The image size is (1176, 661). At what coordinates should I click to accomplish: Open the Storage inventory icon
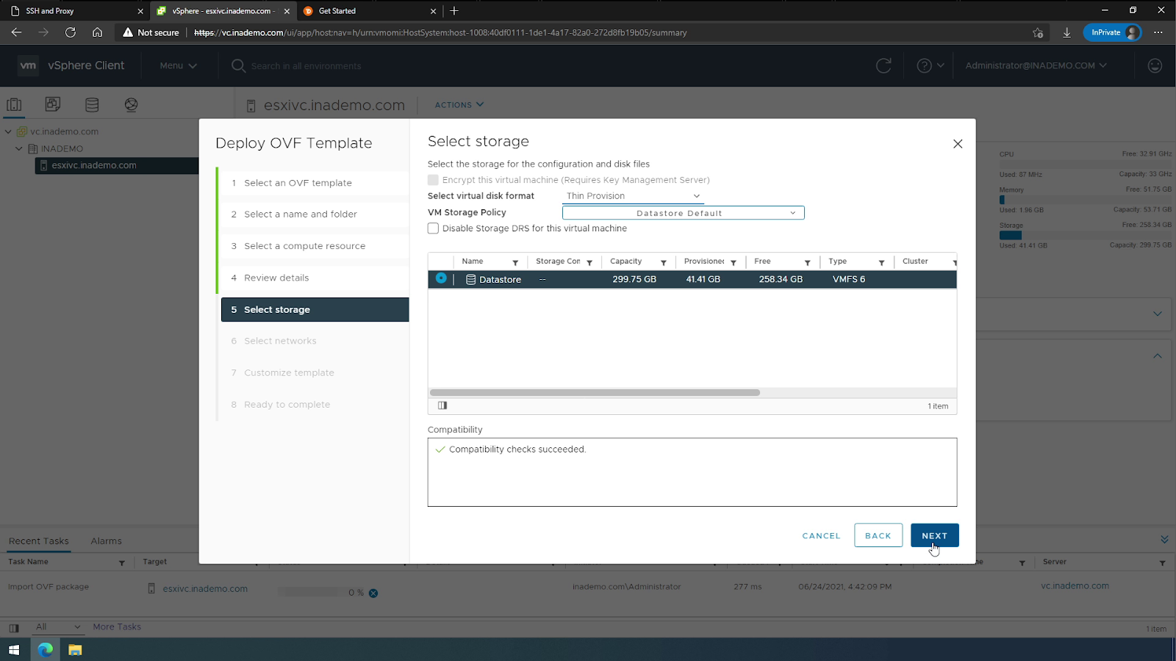point(92,104)
